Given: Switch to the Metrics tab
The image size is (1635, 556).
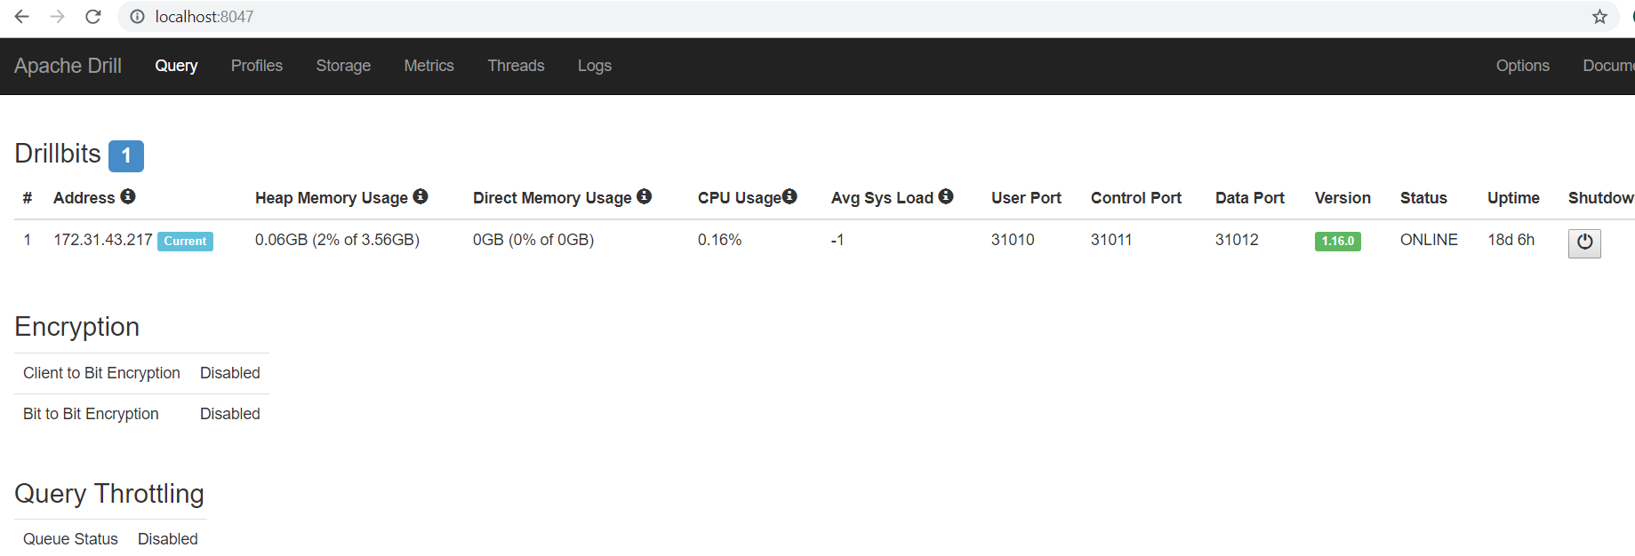Looking at the screenshot, I should click(429, 66).
